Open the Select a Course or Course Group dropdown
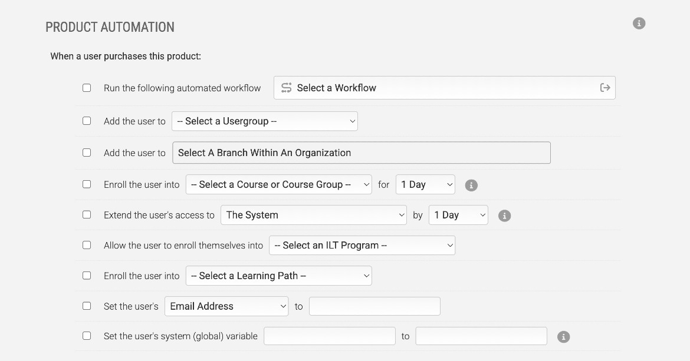 tap(278, 184)
